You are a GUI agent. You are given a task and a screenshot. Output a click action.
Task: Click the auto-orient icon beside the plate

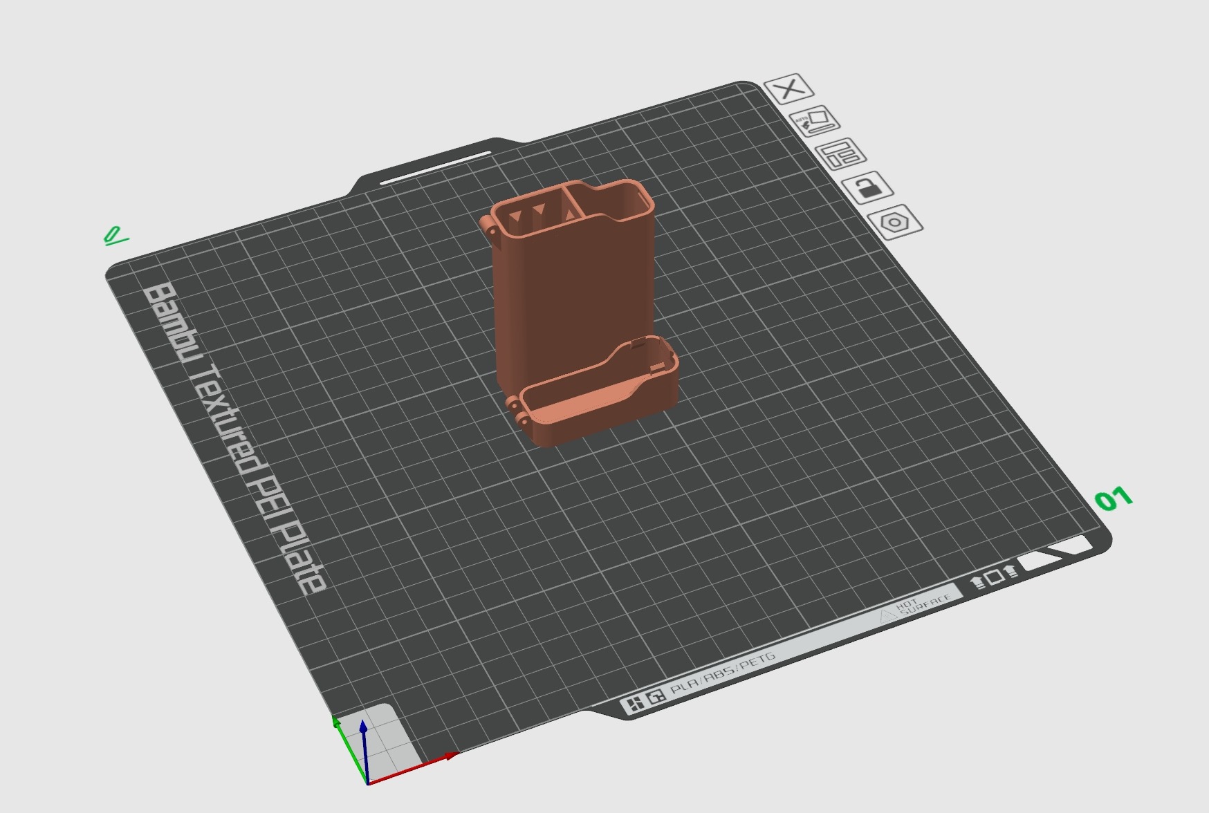pyautogui.click(x=814, y=122)
